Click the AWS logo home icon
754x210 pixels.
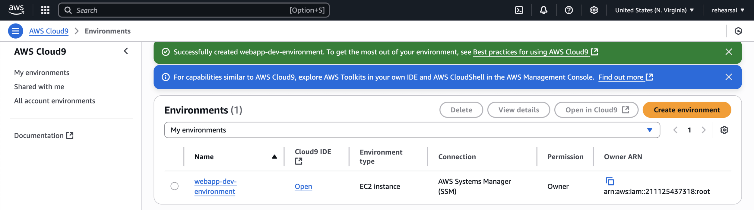(16, 10)
